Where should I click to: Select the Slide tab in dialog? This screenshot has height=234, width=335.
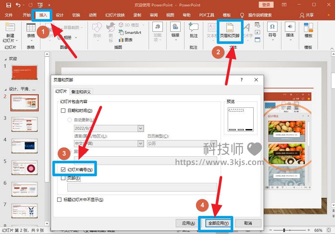[x=61, y=91]
